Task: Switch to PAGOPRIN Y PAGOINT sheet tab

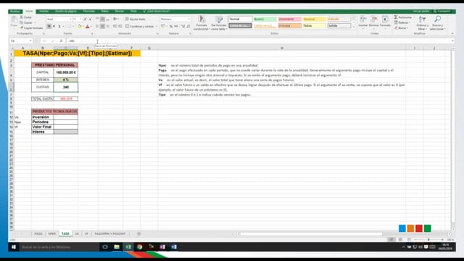Action: (110, 233)
